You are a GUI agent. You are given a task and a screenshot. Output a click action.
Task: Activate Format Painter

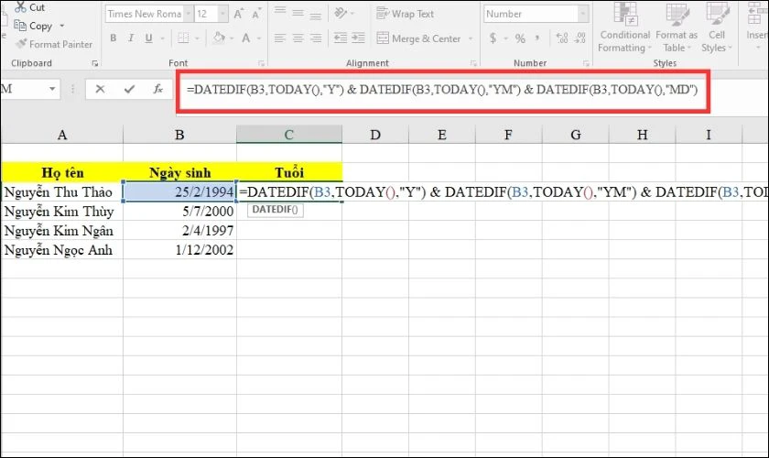click(54, 44)
